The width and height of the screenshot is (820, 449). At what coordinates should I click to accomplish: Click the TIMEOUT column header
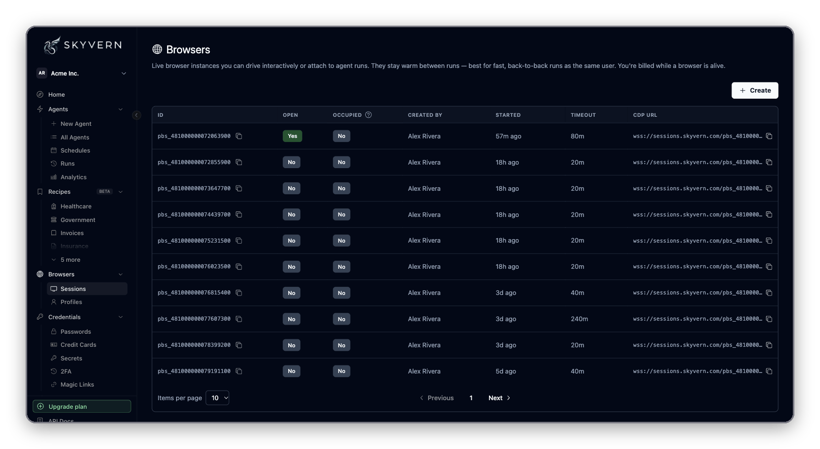pyautogui.click(x=583, y=115)
